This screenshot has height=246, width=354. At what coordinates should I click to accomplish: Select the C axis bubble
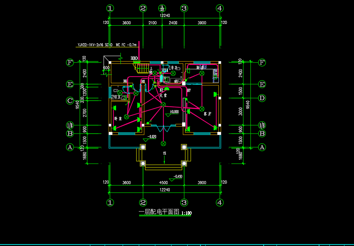click(70, 101)
